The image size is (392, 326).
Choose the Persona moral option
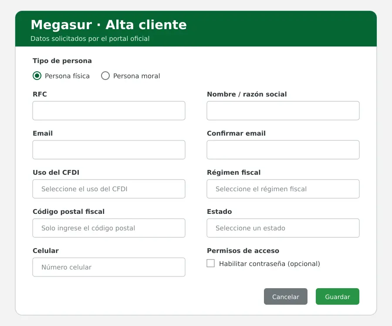click(x=105, y=76)
